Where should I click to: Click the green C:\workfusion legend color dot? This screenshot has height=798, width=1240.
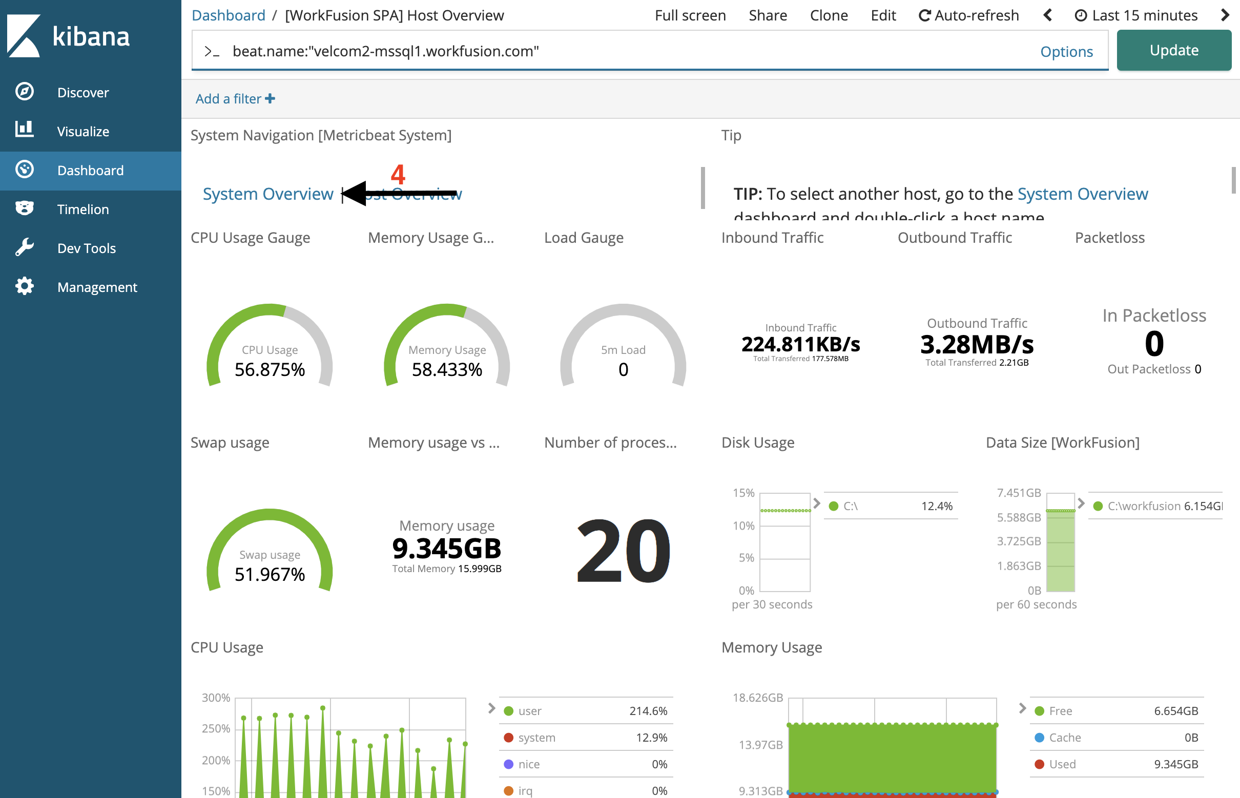click(x=1098, y=506)
